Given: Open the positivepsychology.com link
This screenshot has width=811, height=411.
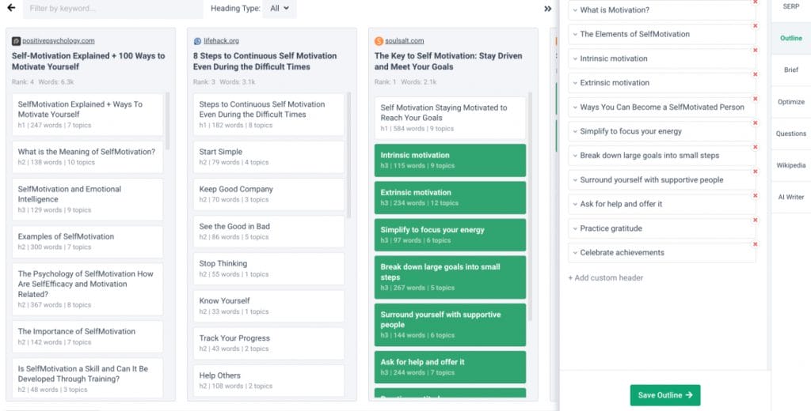Looking at the screenshot, I should pyautogui.click(x=59, y=41).
